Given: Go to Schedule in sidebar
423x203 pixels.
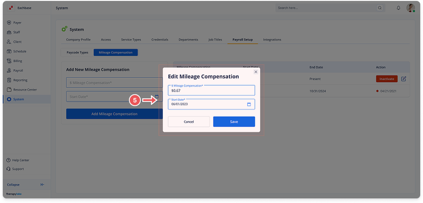Looking at the screenshot, I should coord(19,51).
